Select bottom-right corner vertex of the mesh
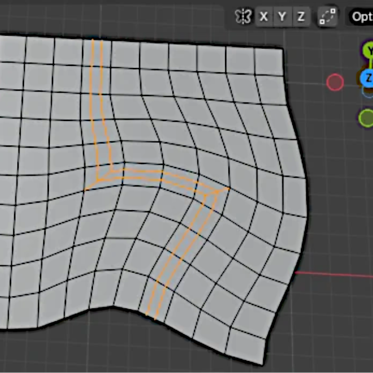Screen dimensions: 373x373 [263, 365]
